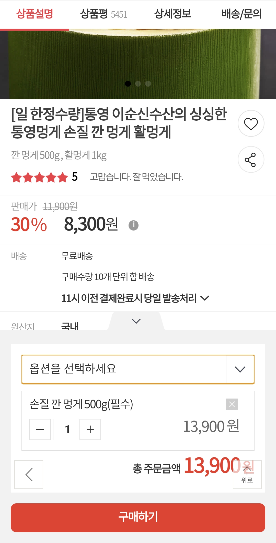Tap the share icon
Viewport: 276px width, 543px height.
click(251, 160)
